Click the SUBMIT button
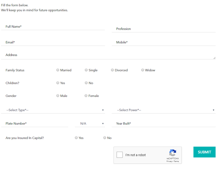The width and height of the screenshot is (223, 169). coord(204,152)
